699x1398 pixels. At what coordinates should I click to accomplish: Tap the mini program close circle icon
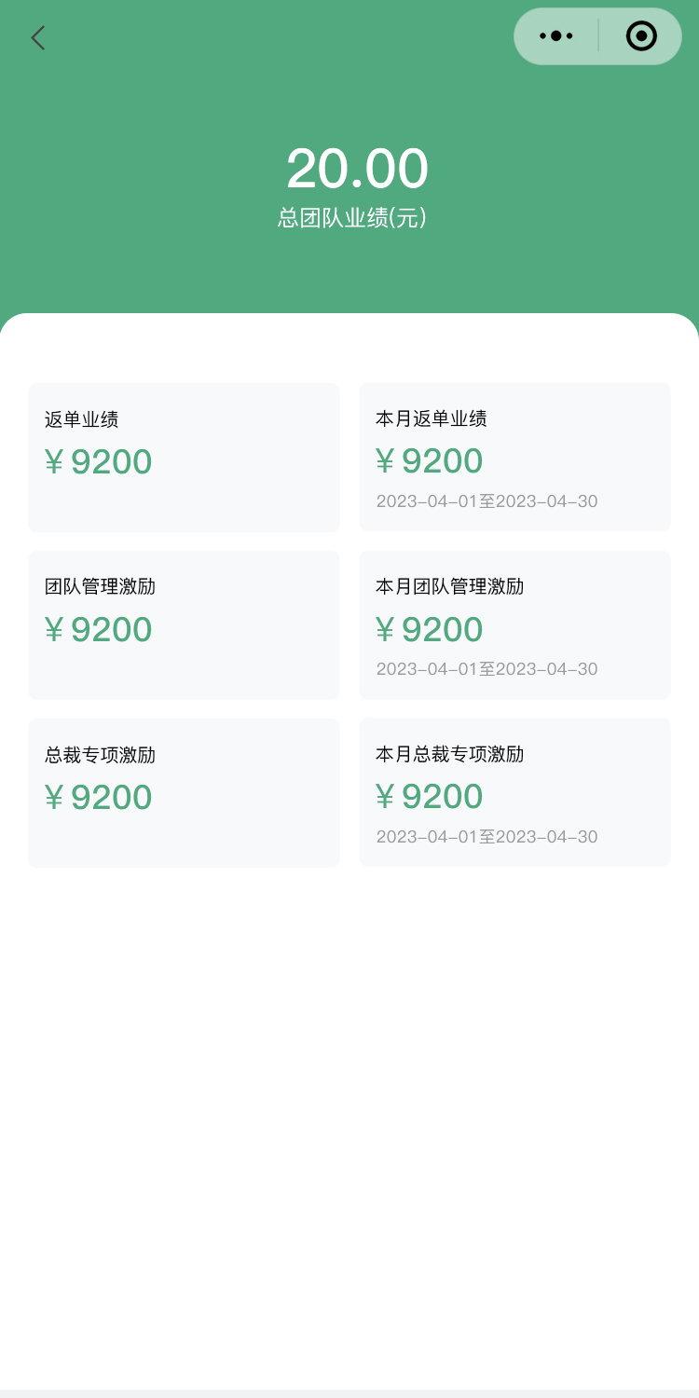pyautogui.click(x=641, y=36)
